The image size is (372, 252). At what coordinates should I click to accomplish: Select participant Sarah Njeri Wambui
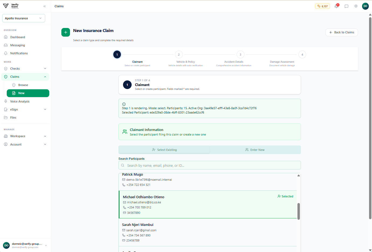pos(208,232)
